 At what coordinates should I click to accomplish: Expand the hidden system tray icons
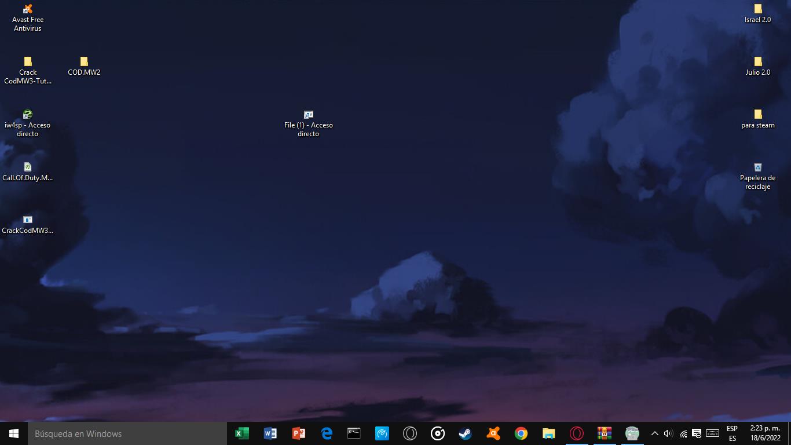pyautogui.click(x=655, y=433)
